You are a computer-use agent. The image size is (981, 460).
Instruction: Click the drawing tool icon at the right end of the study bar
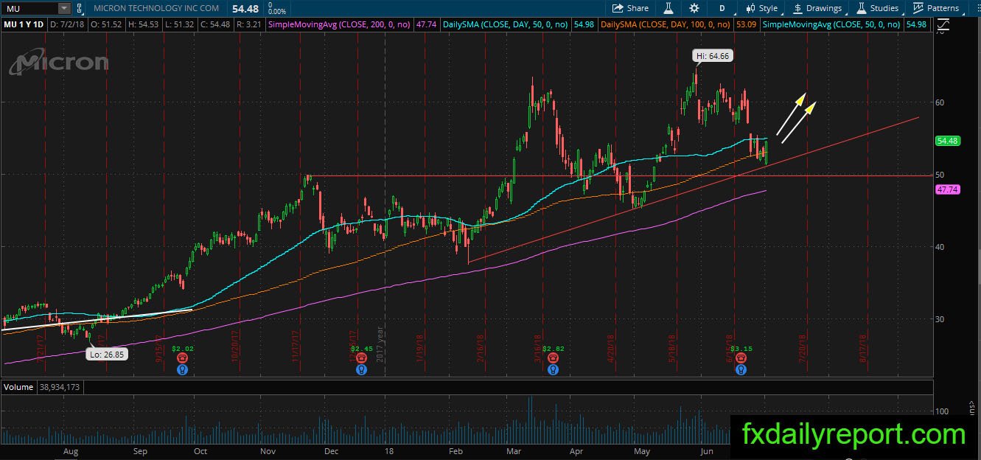[x=944, y=24]
